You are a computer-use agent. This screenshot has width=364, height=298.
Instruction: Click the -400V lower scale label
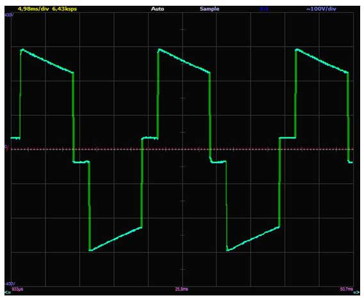tap(10, 284)
